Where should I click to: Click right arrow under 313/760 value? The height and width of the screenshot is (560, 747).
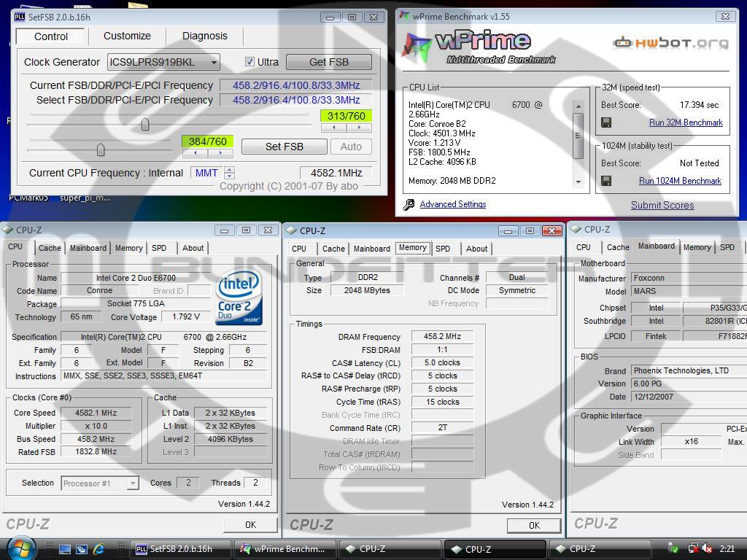coord(359,128)
